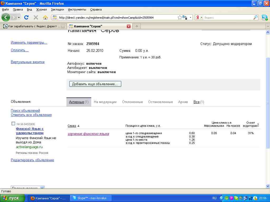Screen dimensions: 270x202
Task: Click the green Skype icon in the system tray
Action: tap(236, 198)
